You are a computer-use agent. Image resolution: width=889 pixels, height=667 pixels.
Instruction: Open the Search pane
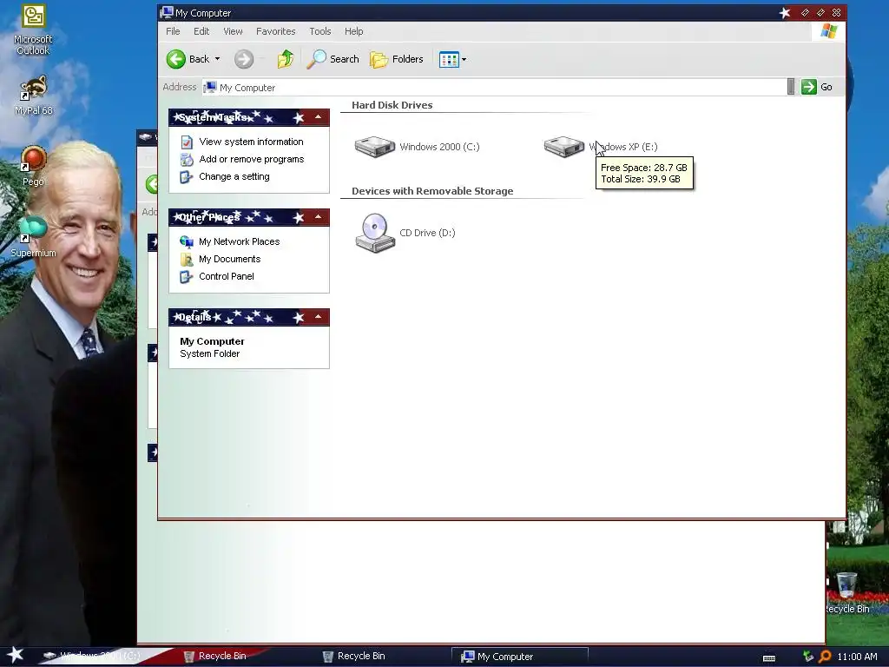333,59
